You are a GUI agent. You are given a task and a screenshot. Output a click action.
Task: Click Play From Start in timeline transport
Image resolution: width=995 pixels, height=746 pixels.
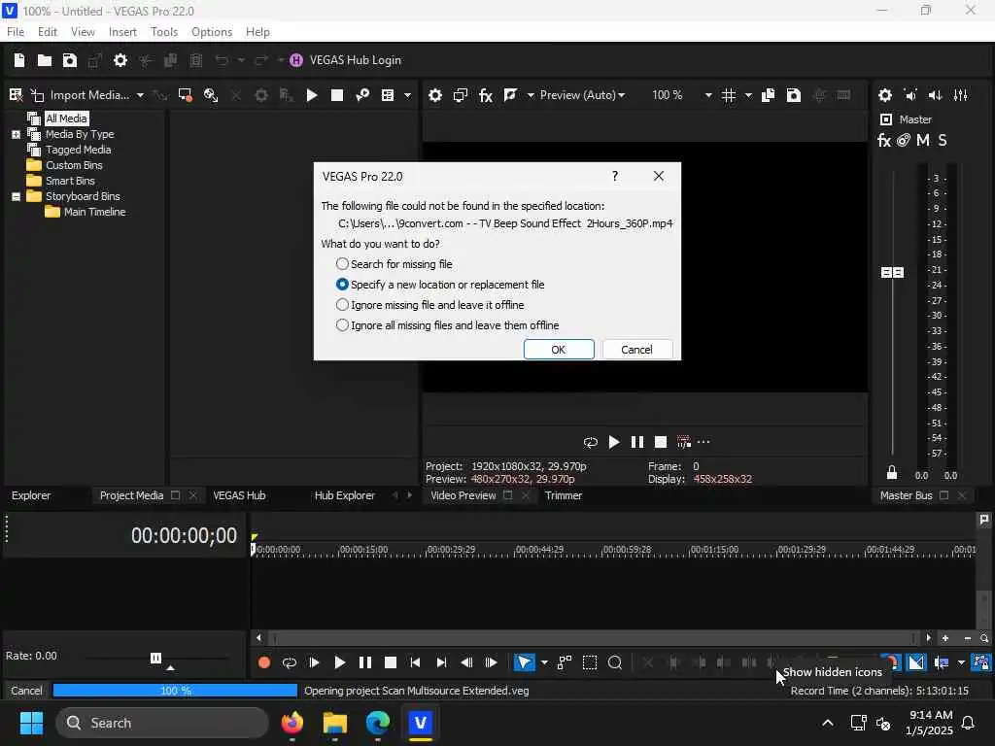click(x=314, y=662)
